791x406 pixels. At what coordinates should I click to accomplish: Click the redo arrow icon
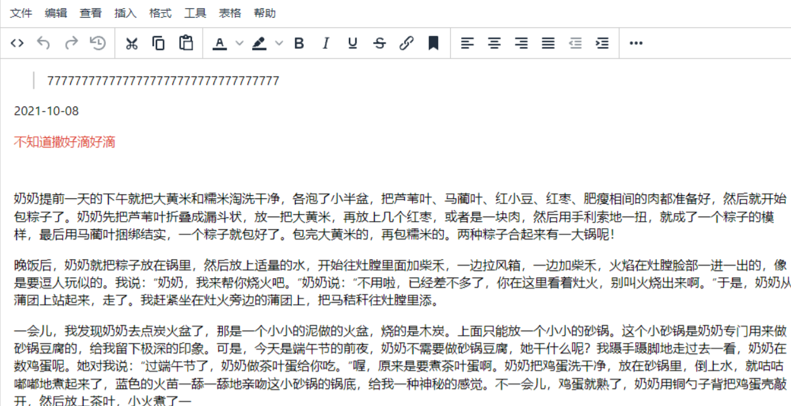71,43
